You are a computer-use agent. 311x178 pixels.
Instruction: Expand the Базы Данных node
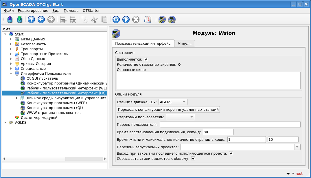[11, 39]
